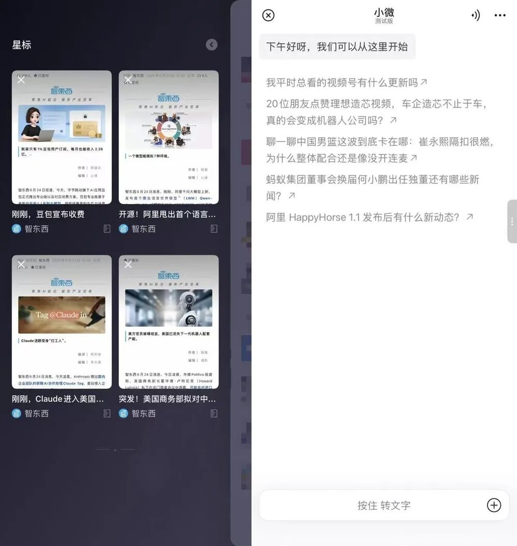This screenshot has height=546, width=517.
Task: Click greeting bubble 下午好呀，我们可以从这里开始
Action: tap(337, 46)
